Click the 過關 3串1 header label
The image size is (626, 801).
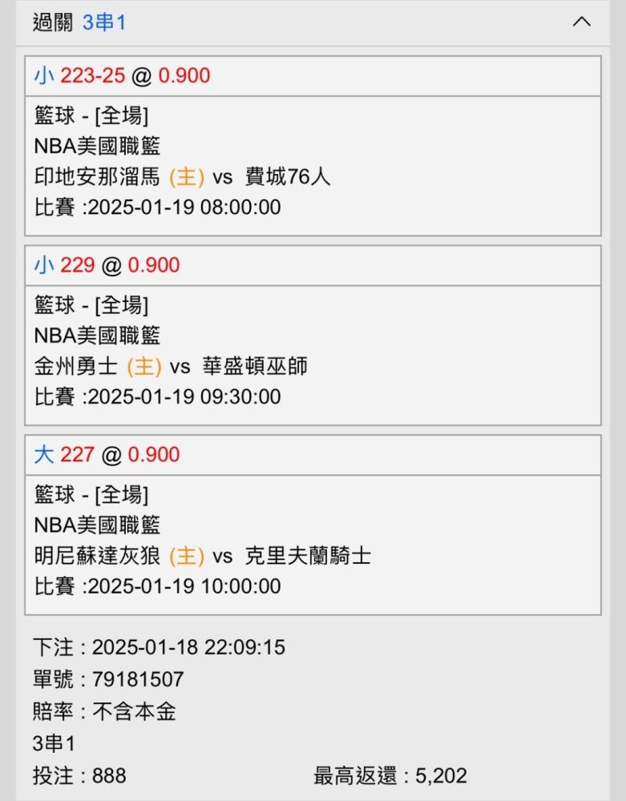[79, 22]
